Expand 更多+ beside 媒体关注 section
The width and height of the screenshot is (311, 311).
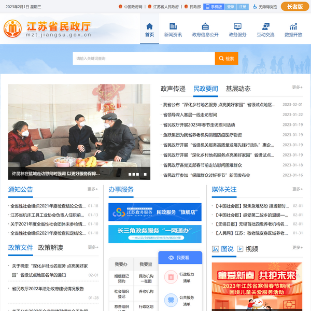(x=297, y=190)
